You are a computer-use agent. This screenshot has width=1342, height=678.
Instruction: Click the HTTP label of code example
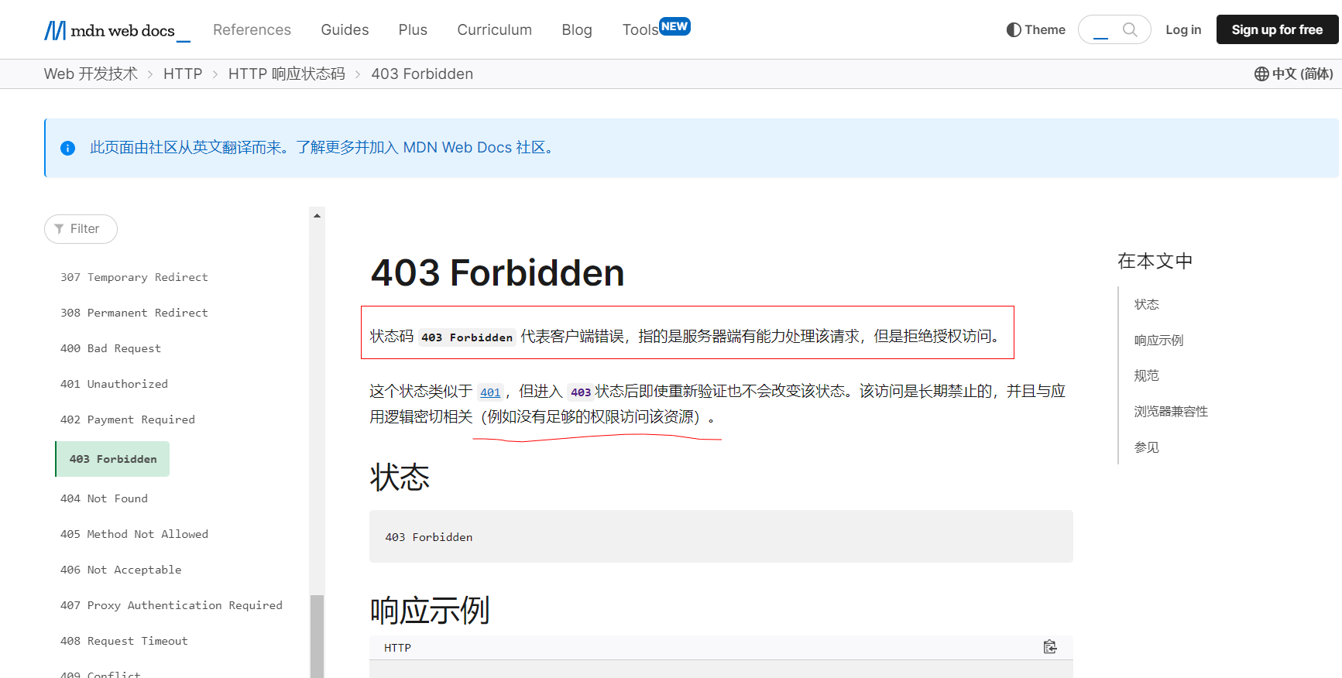397,648
